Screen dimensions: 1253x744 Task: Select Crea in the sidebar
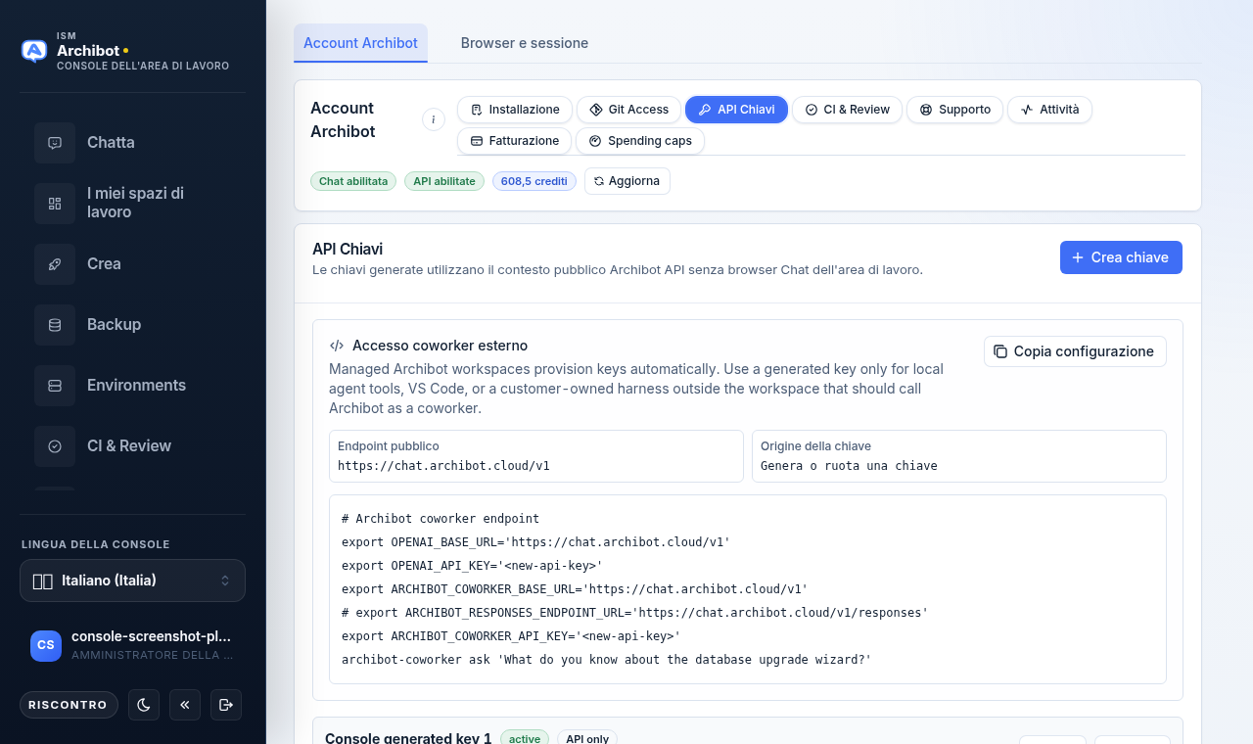[104, 263]
